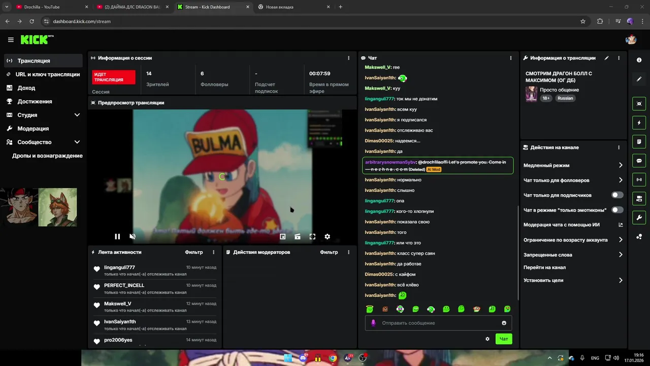
Task: Open Chrome from Windows taskbar
Action: pos(333,358)
